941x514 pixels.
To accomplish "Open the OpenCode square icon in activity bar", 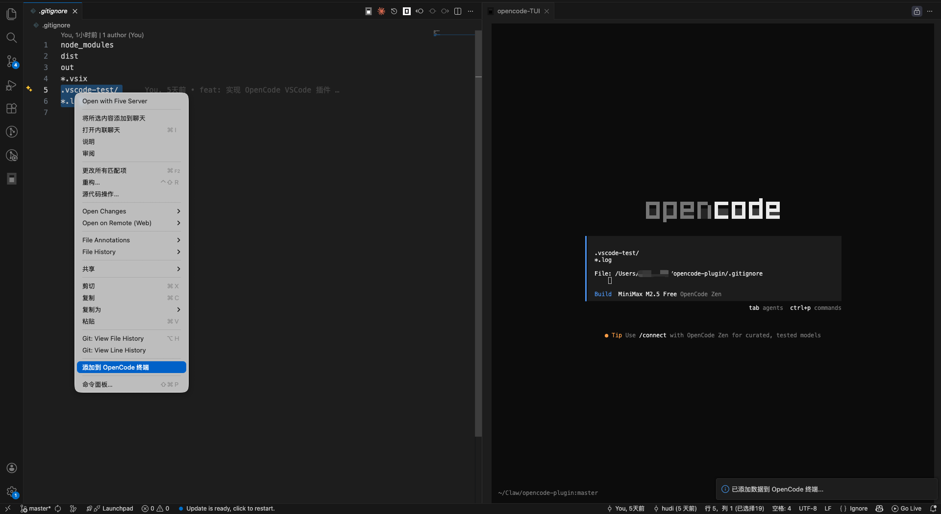I will pos(12,179).
